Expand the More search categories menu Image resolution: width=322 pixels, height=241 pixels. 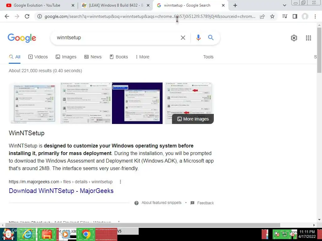coord(142,57)
